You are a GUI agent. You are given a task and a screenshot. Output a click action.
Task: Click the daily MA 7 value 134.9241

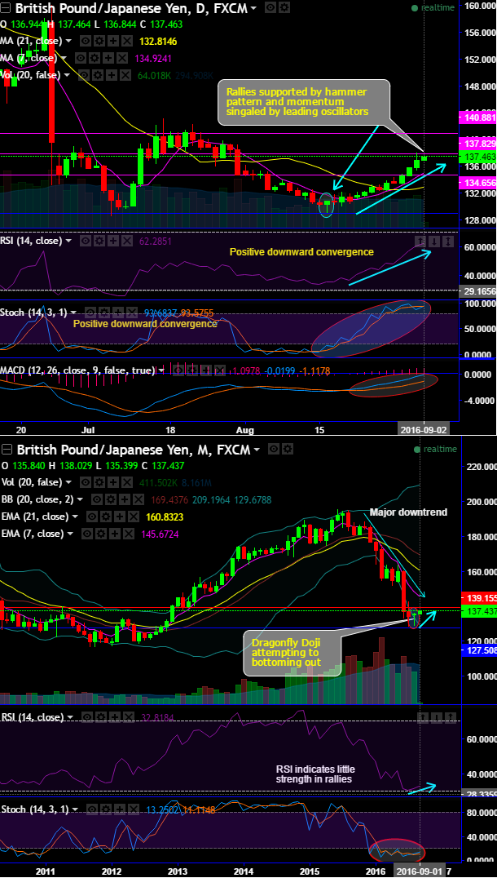[x=154, y=58]
